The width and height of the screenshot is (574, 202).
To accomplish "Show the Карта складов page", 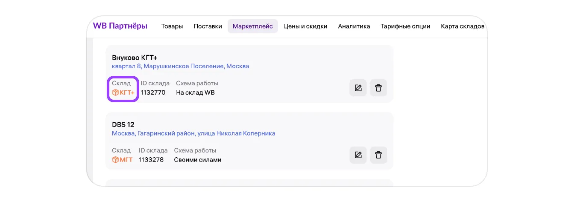I will pos(462,26).
